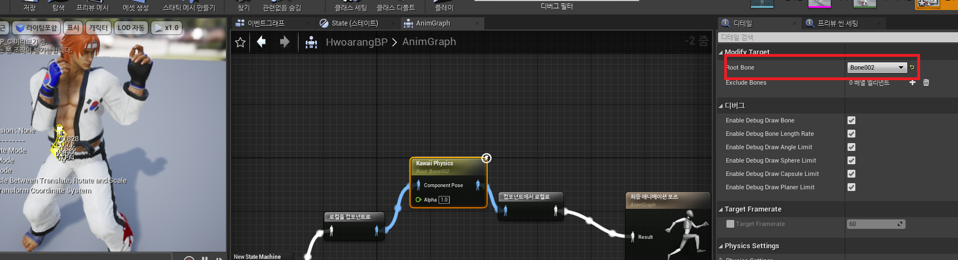Image resolution: width=958 pixels, height=260 pixels.
Task: Click the Component Pose output pin on Kawaii Physics
Action: [478, 185]
